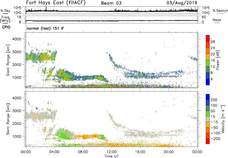
Task: Click the '28' label on power colorbar
Action: point(213,42)
